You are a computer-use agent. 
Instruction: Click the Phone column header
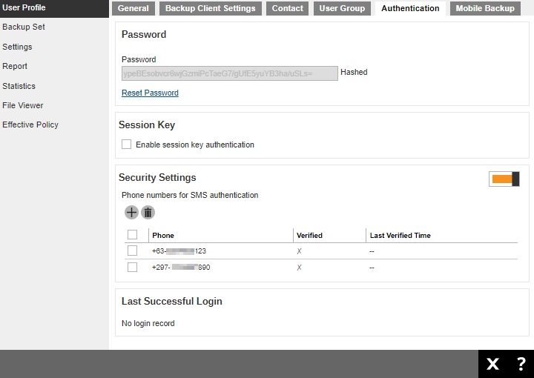click(163, 236)
